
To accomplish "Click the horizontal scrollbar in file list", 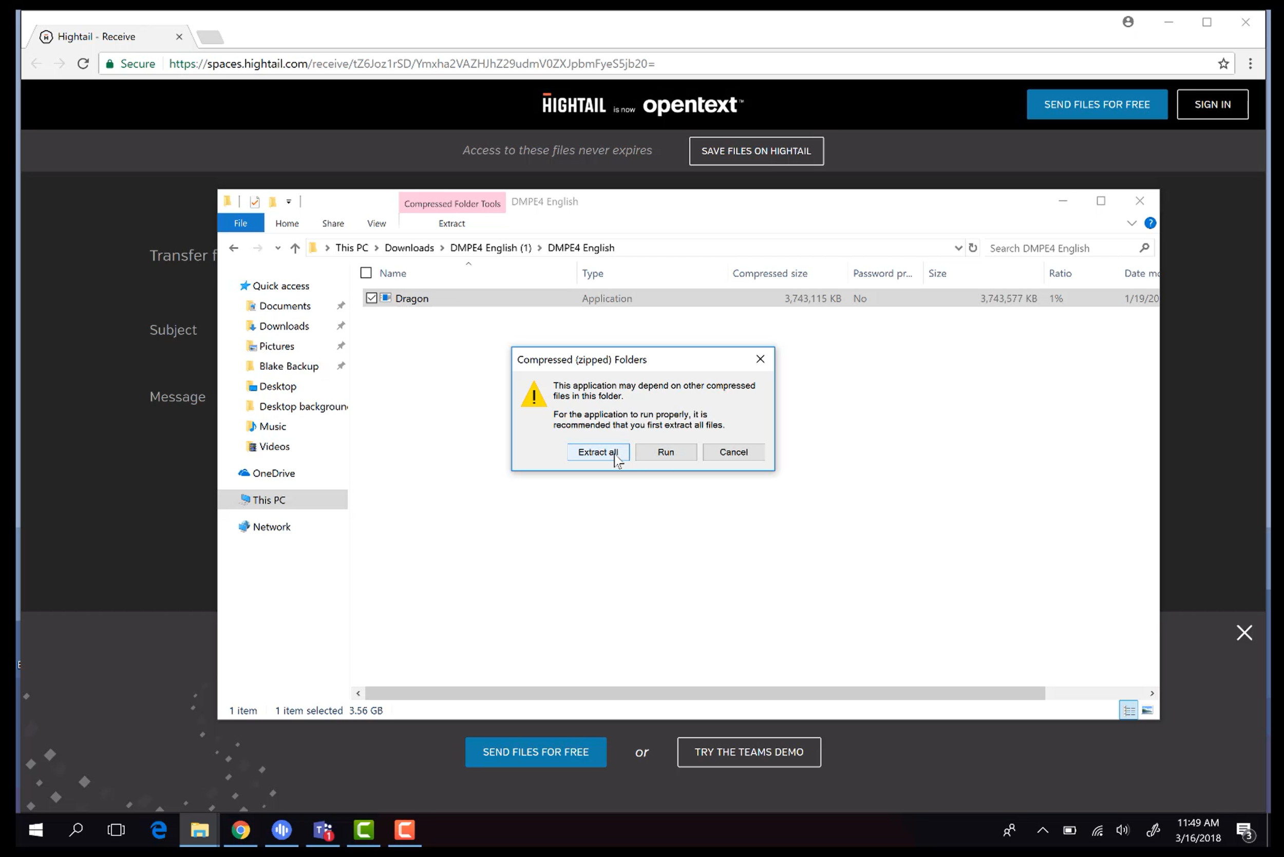I will [x=705, y=693].
